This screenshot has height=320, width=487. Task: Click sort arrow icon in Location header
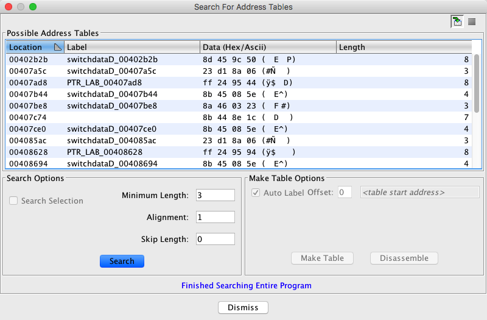point(58,47)
